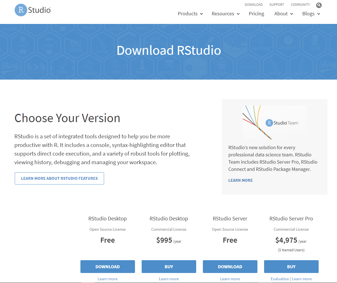Learn more about RStudio Server Pro
337x283 pixels.
click(302, 279)
